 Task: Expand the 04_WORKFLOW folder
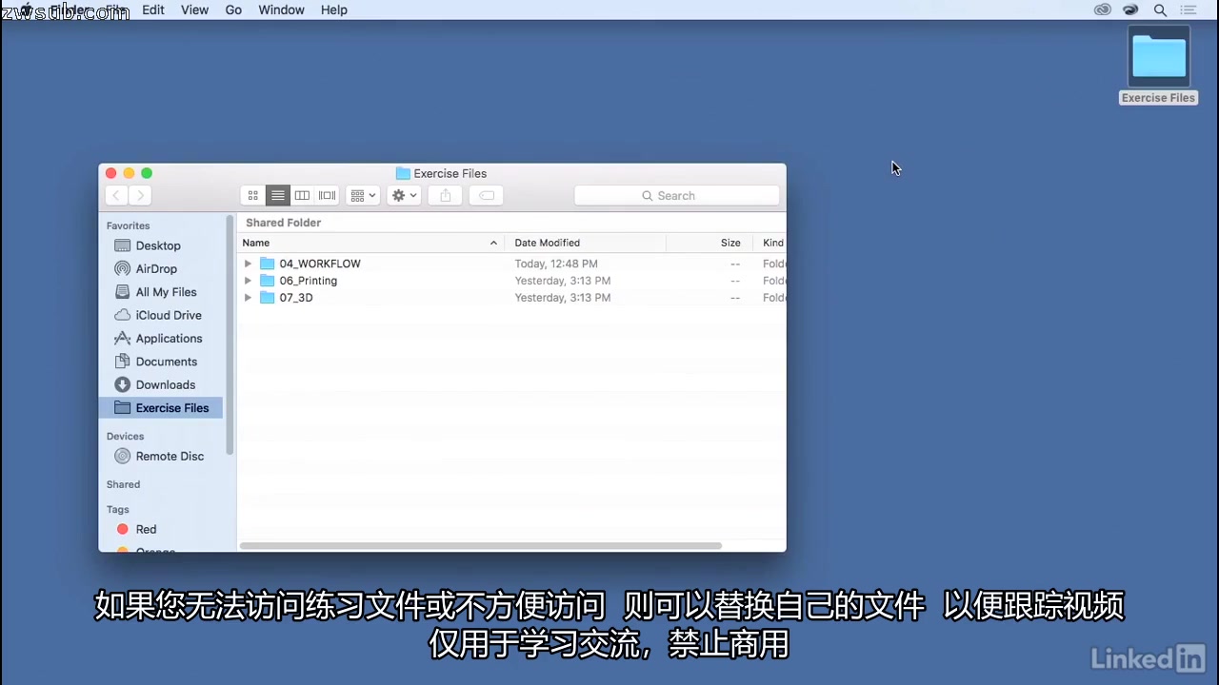click(x=248, y=264)
